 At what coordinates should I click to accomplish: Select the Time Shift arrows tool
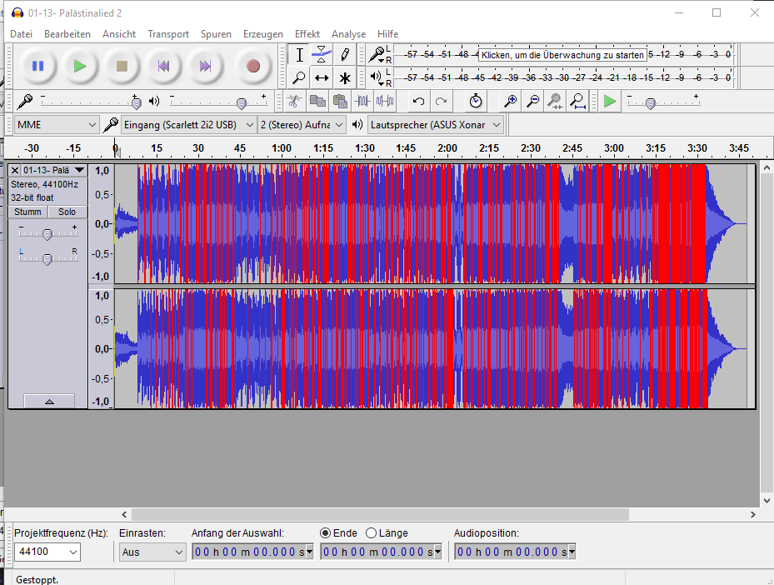click(x=322, y=77)
